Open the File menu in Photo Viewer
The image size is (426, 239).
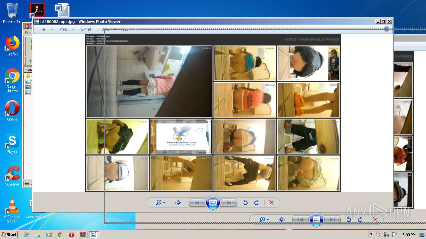pos(42,29)
